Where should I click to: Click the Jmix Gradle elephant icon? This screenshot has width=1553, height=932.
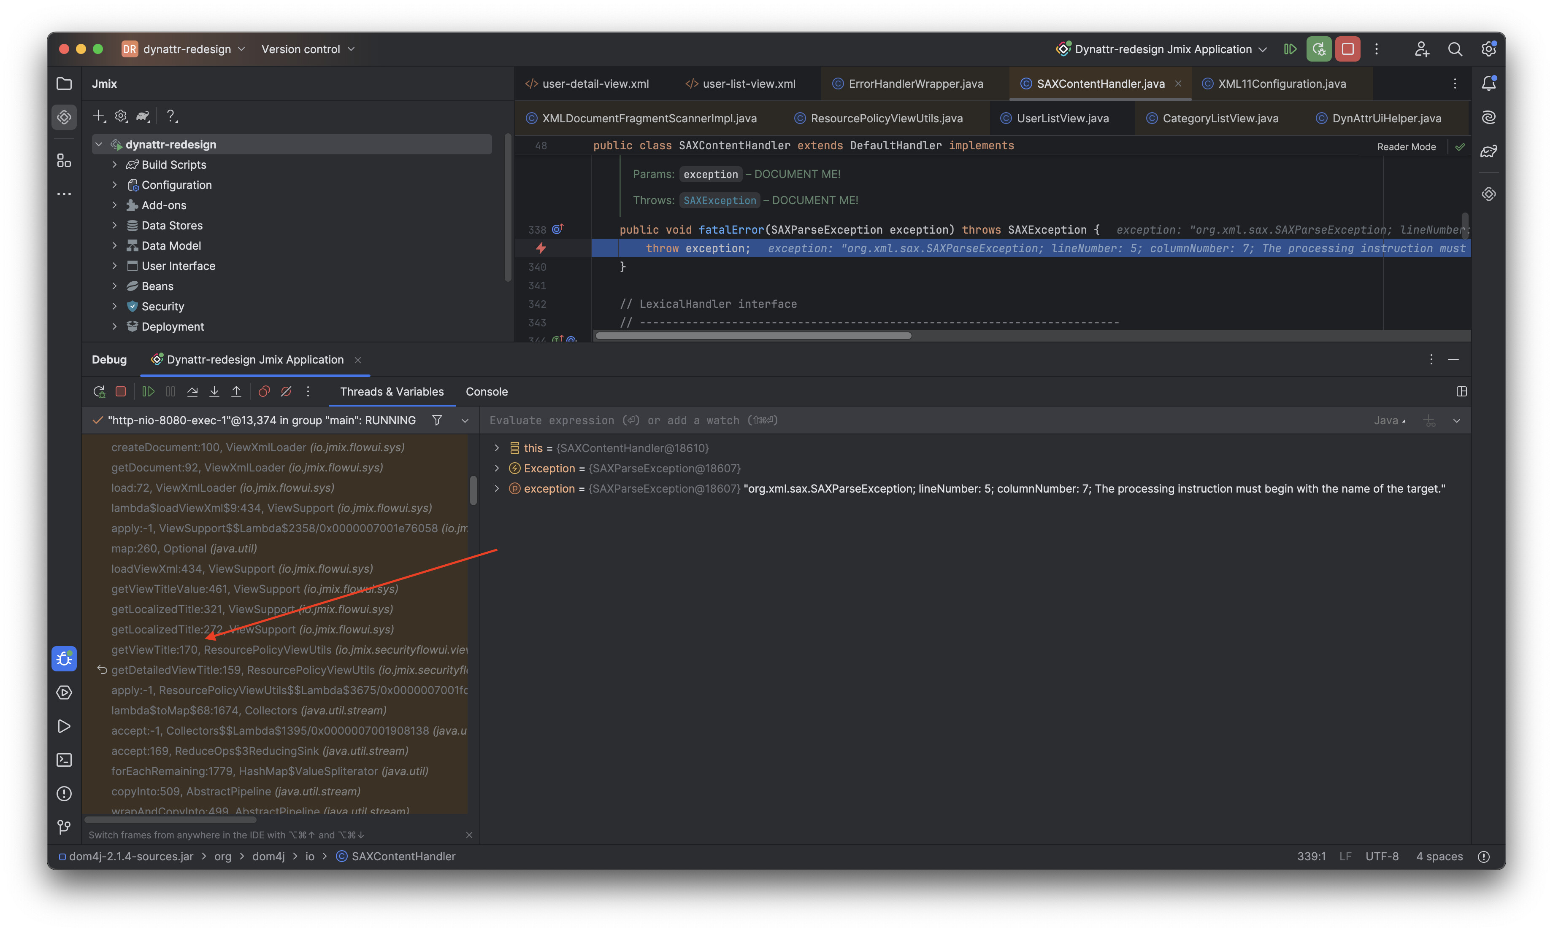pyautogui.click(x=144, y=116)
